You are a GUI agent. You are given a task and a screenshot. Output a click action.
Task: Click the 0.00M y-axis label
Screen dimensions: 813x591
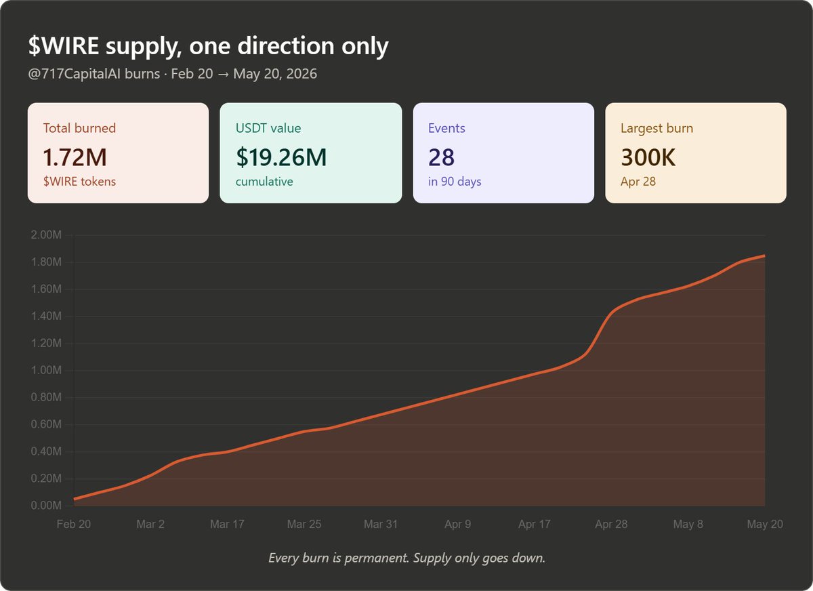46,506
